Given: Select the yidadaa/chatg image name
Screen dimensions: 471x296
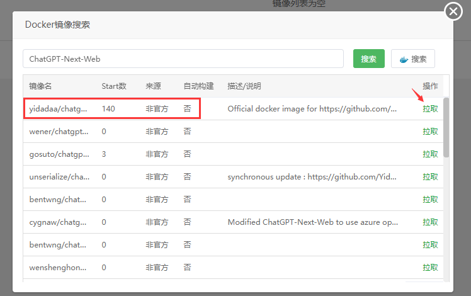Looking at the screenshot, I should tap(59, 109).
